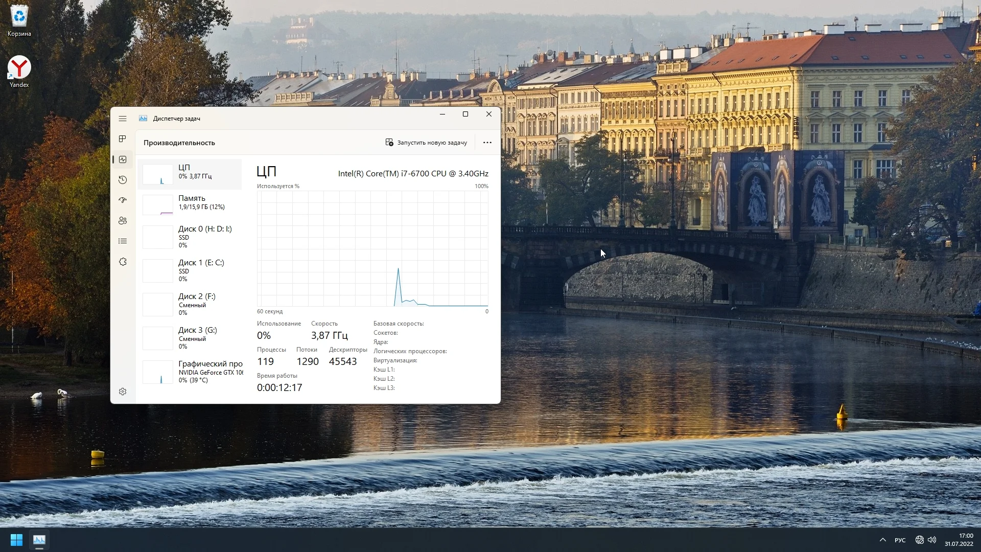Expand hidden system tray icons chevron

pyautogui.click(x=882, y=540)
